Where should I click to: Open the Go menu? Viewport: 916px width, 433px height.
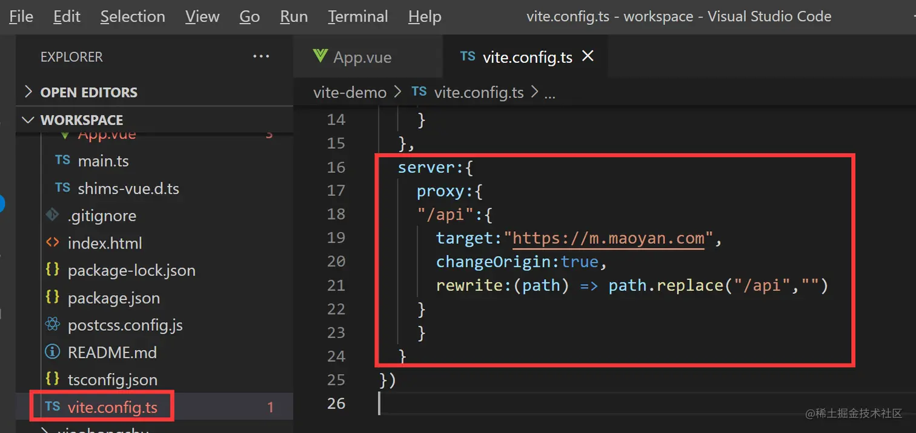[x=250, y=16]
